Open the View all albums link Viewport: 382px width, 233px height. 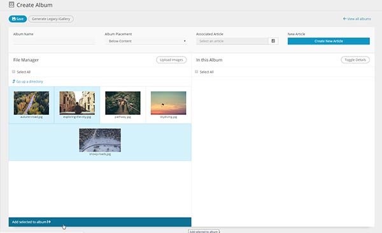click(357, 18)
